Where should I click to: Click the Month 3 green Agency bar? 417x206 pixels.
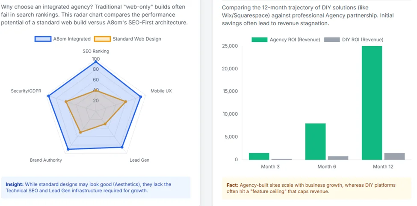tap(259, 156)
